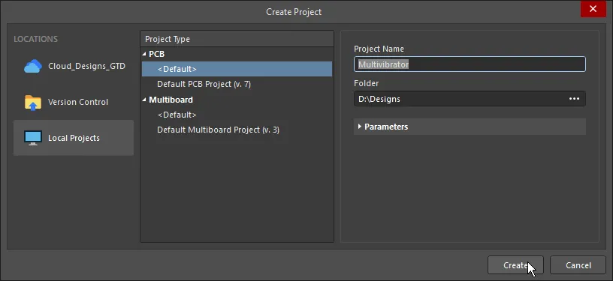The height and width of the screenshot is (281, 613).
Task: Choose the Version Control location
Action: pyautogui.click(x=74, y=102)
